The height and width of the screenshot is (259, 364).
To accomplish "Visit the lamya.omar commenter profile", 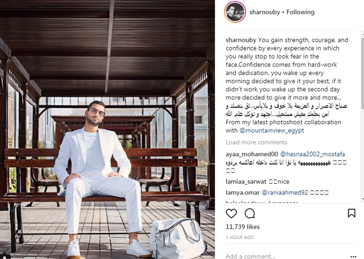I will (x=243, y=192).
